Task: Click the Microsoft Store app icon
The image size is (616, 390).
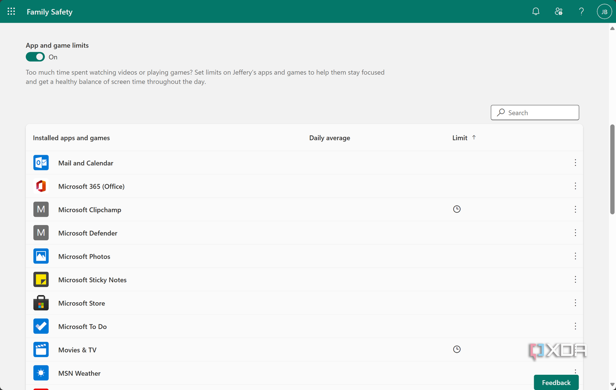Action: [x=41, y=303]
